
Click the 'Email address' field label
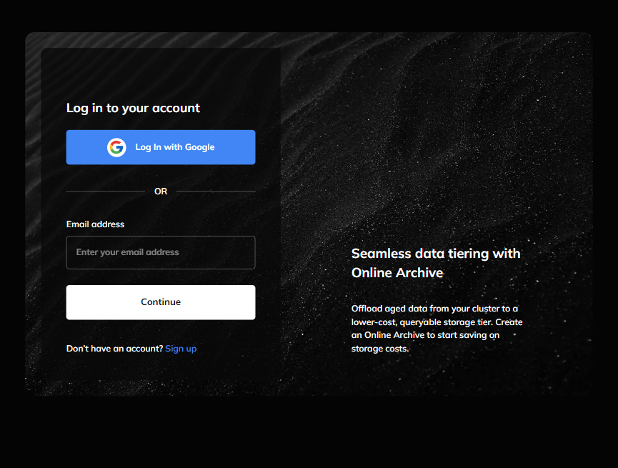click(96, 224)
